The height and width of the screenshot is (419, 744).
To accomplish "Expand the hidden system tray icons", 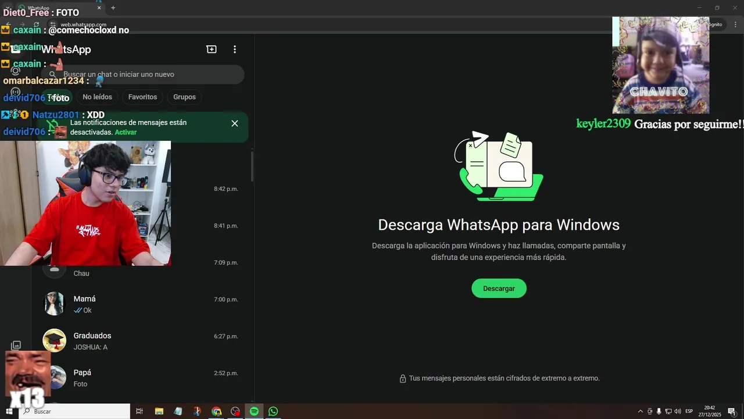I will click(641, 411).
